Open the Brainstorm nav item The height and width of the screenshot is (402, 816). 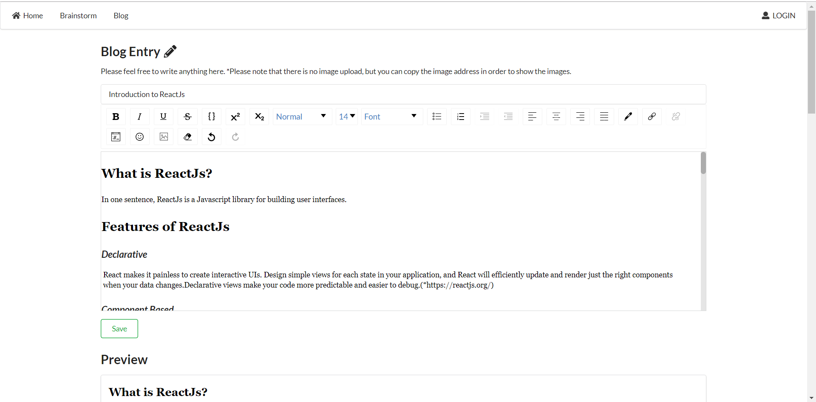point(78,16)
